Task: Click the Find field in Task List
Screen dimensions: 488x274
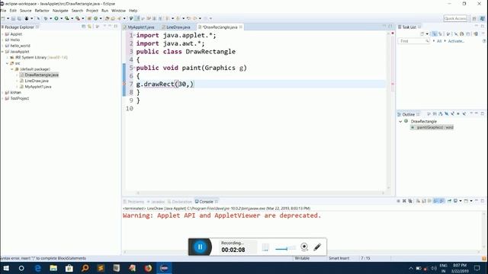Action: pyautogui.click(x=413, y=41)
